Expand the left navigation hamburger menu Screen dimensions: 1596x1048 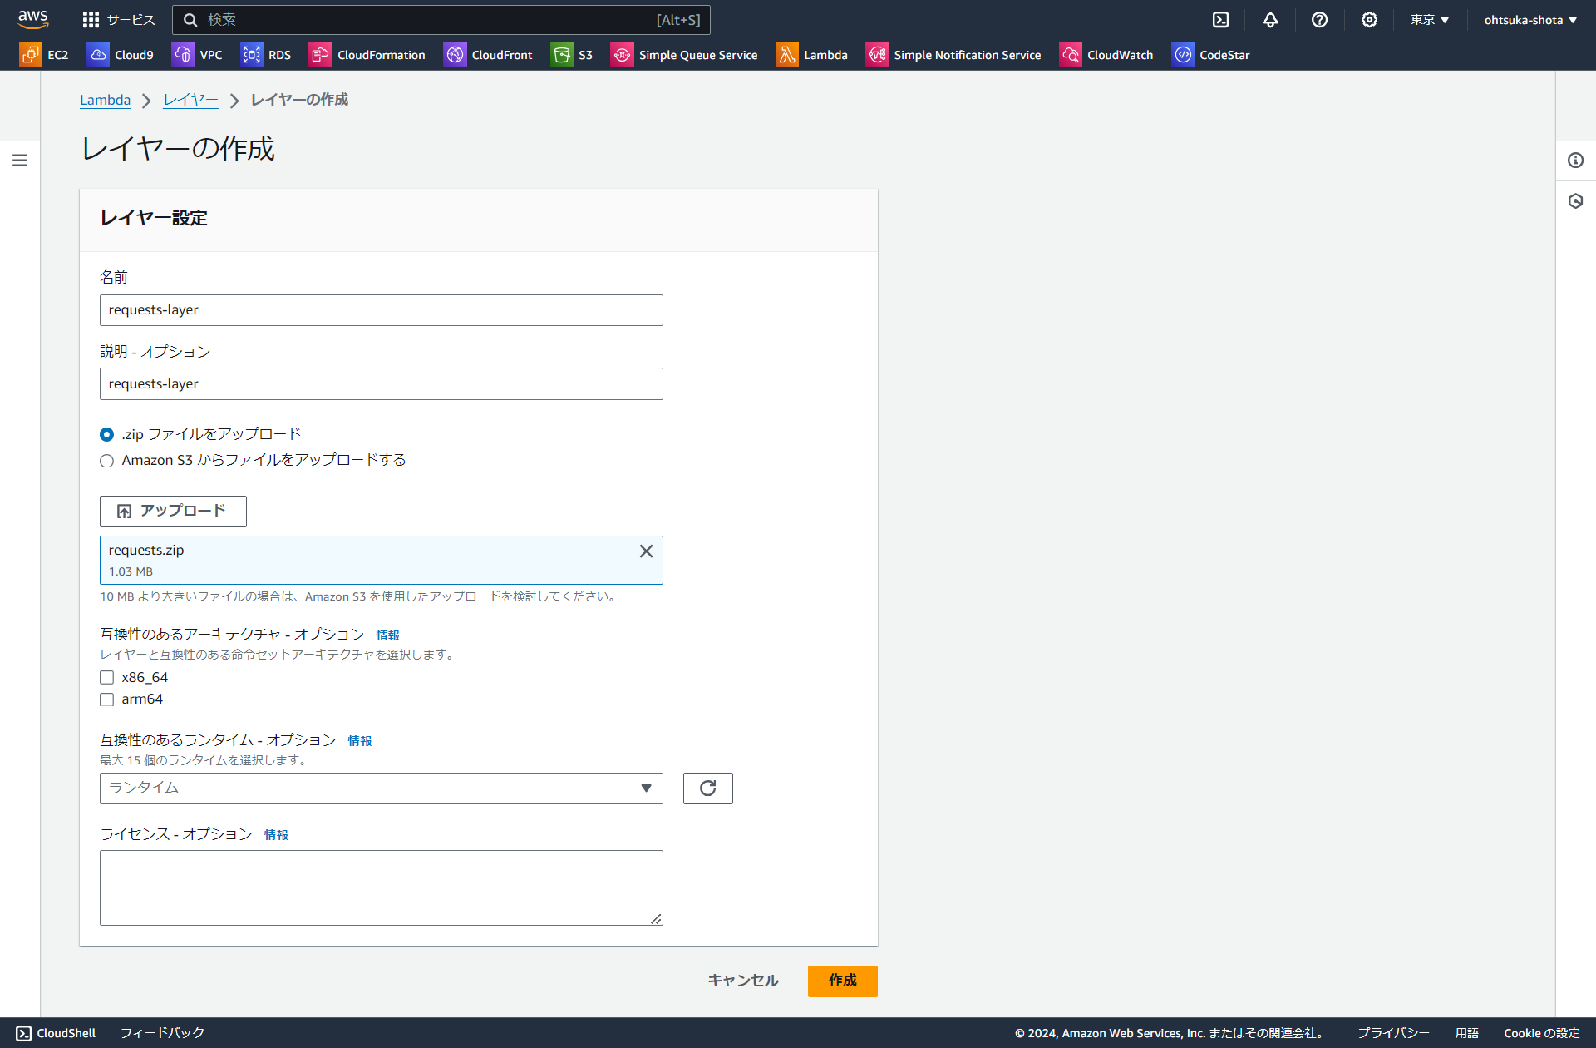(x=20, y=160)
